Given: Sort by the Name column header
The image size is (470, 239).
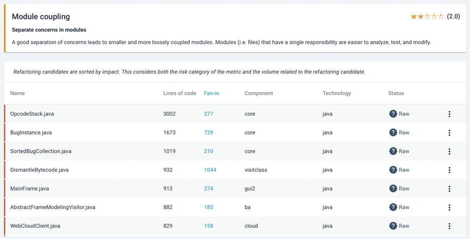Looking at the screenshot, I should tap(18, 93).
